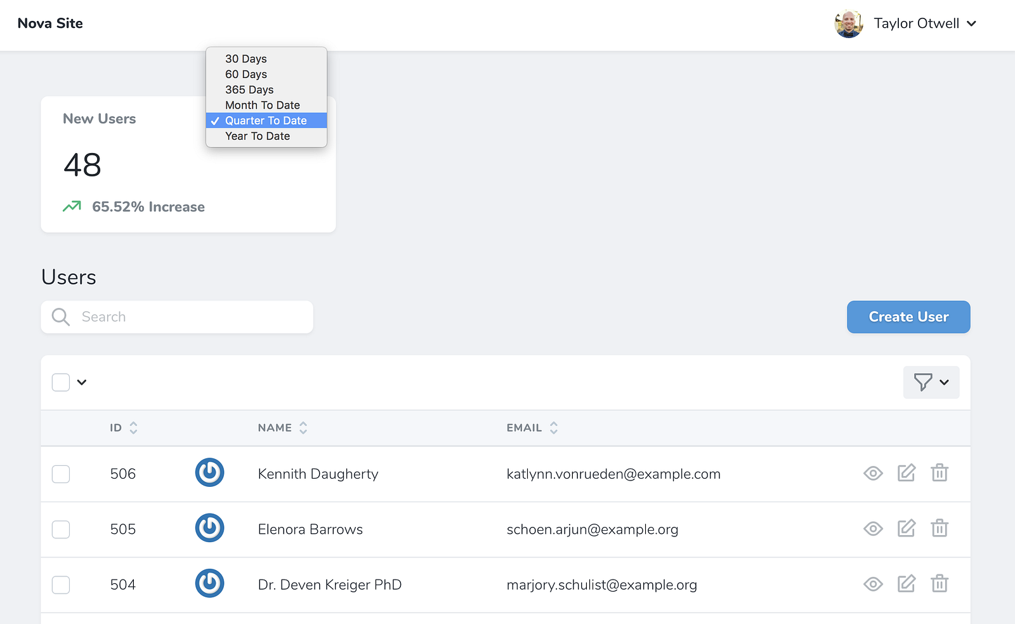Choose Year To Date option
The image size is (1015, 624).
click(266, 136)
